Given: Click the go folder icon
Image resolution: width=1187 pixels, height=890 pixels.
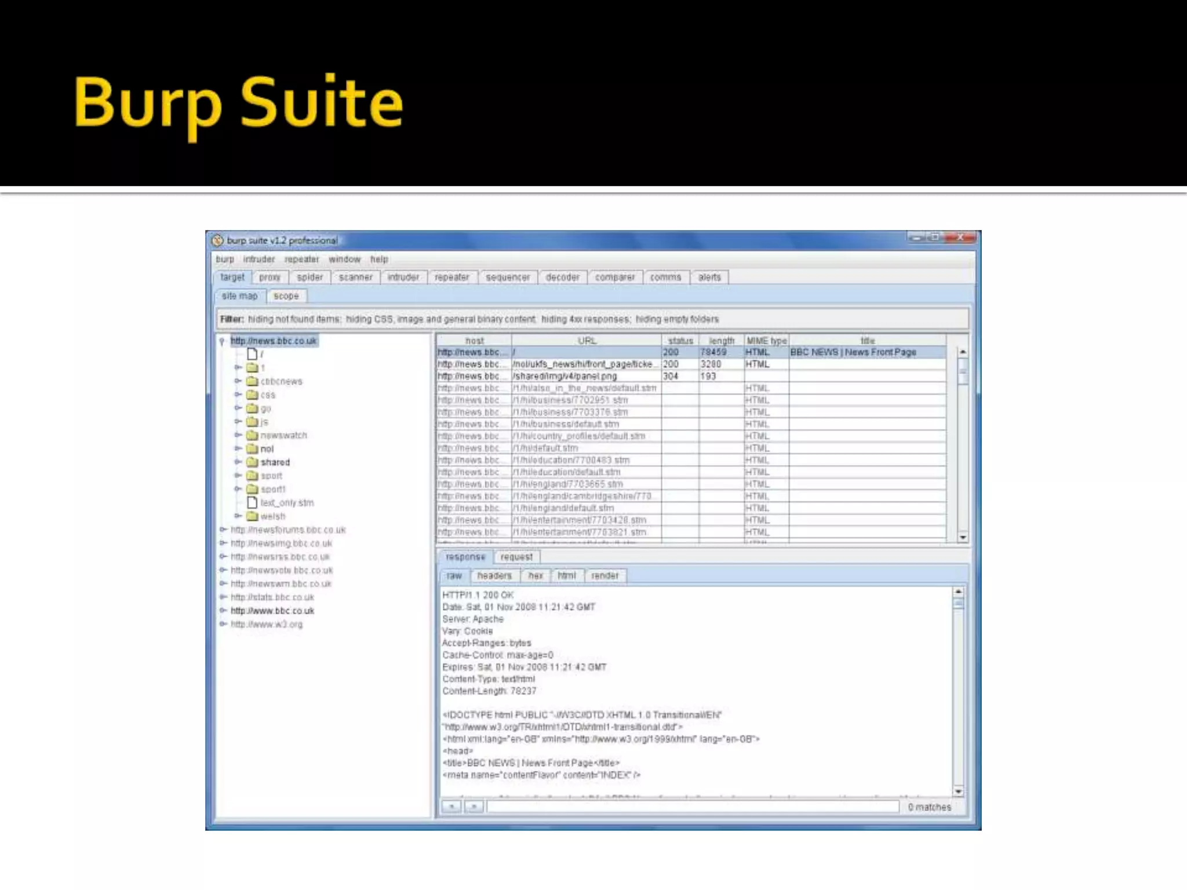Looking at the screenshot, I should (x=252, y=408).
